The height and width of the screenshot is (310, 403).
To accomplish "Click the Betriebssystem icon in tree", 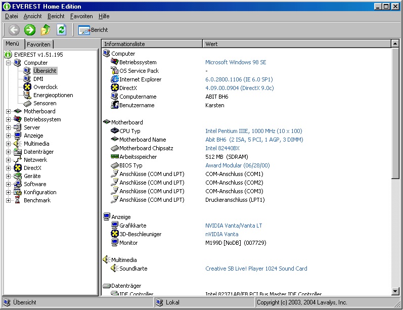I will [18, 119].
